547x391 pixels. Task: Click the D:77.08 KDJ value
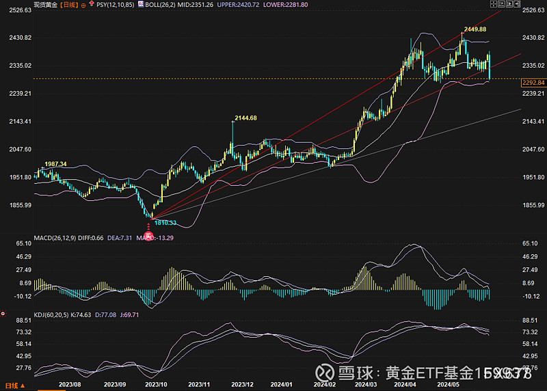tap(106, 315)
